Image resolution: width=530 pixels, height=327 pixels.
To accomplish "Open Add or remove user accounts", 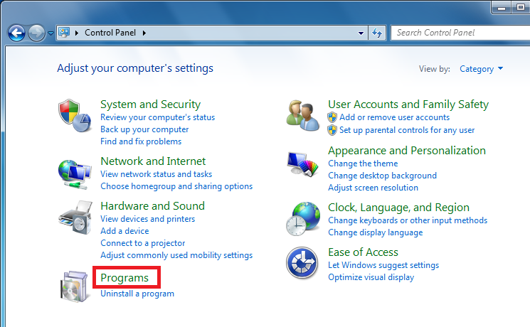I will tap(394, 117).
